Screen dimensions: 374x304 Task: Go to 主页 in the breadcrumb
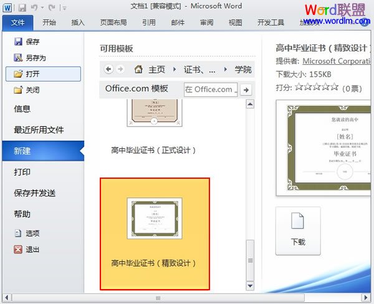click(x=156, y=70)
